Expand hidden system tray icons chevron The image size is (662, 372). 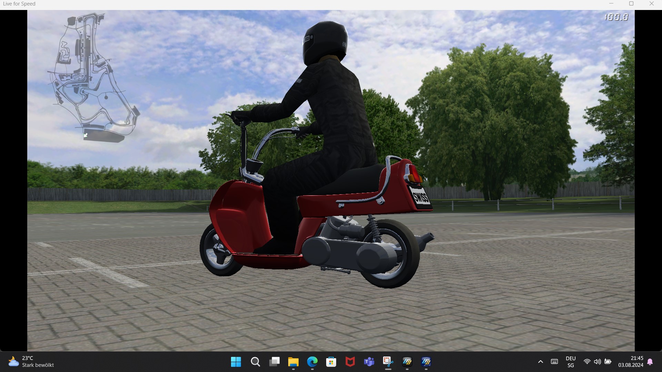541,362
